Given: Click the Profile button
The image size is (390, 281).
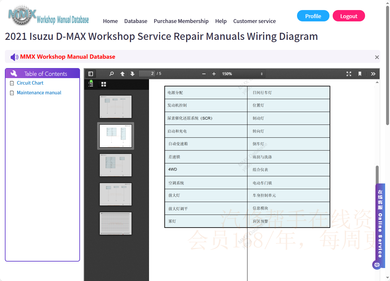Looking at the screenshot, I should tap(313, 16).
